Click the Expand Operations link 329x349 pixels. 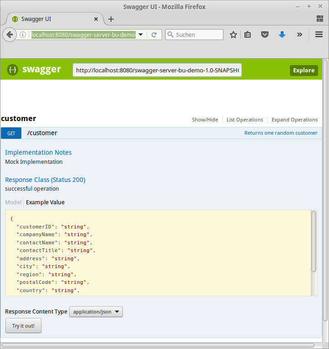point(295,120)
